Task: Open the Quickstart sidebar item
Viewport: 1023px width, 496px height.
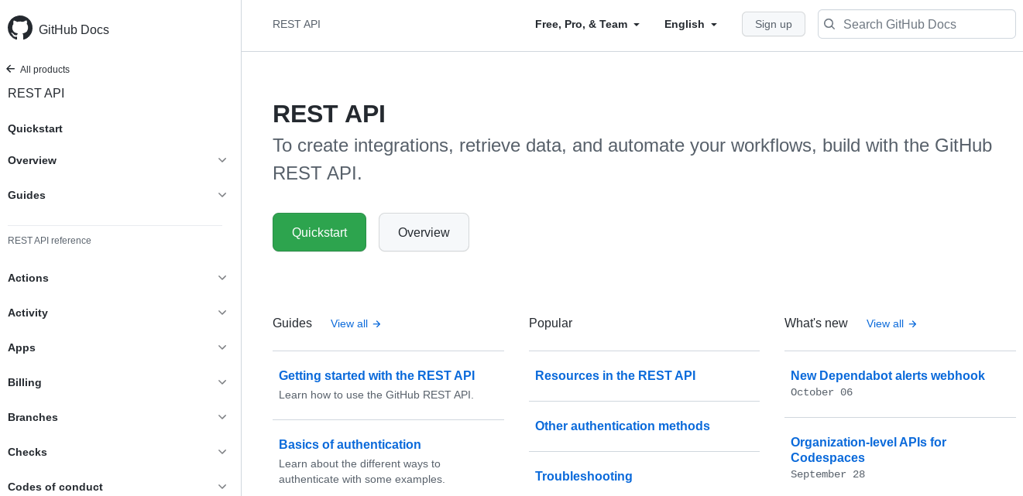Action: coord(35,128)
